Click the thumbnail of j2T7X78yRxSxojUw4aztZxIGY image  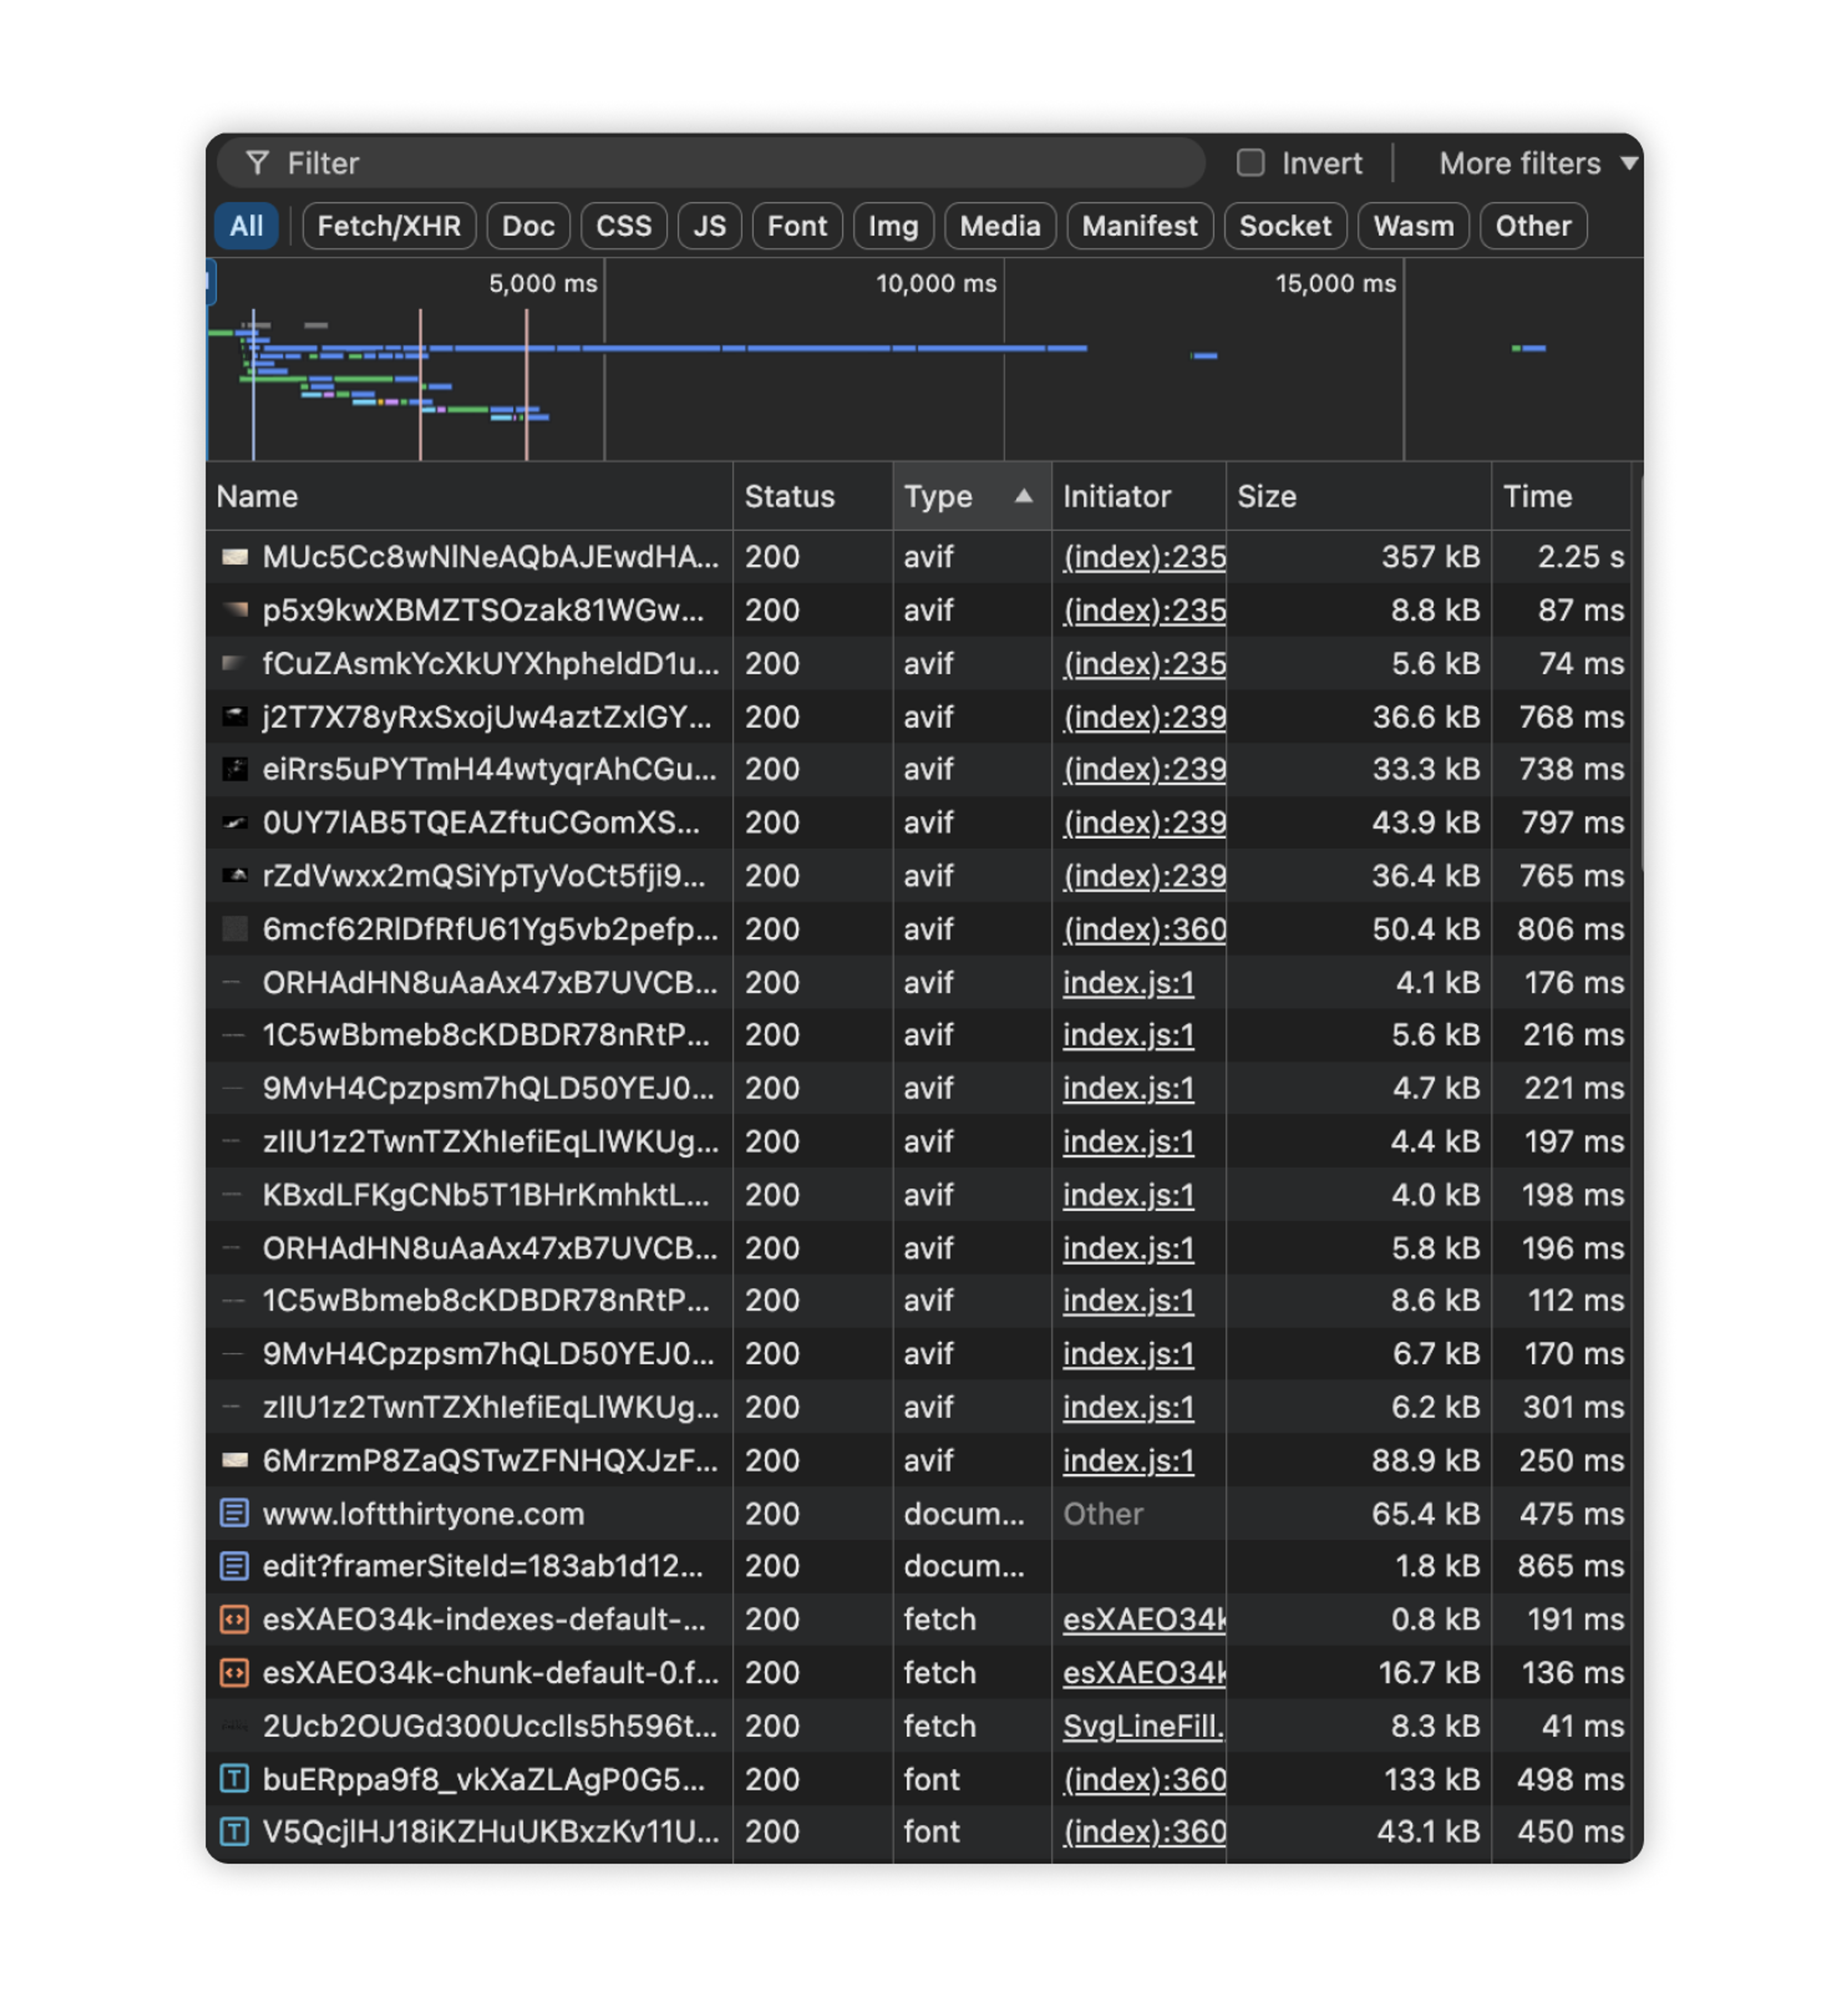tap(234, 716)
